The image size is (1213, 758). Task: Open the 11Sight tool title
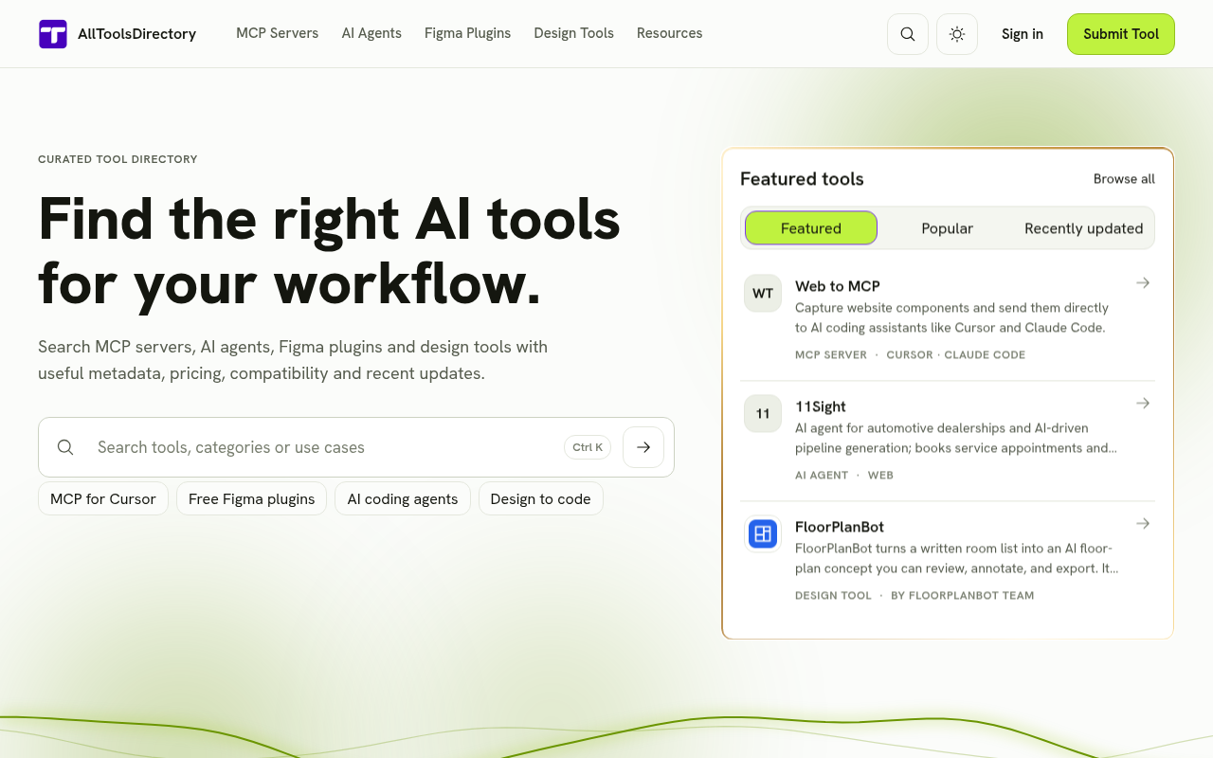pos(821,406)
